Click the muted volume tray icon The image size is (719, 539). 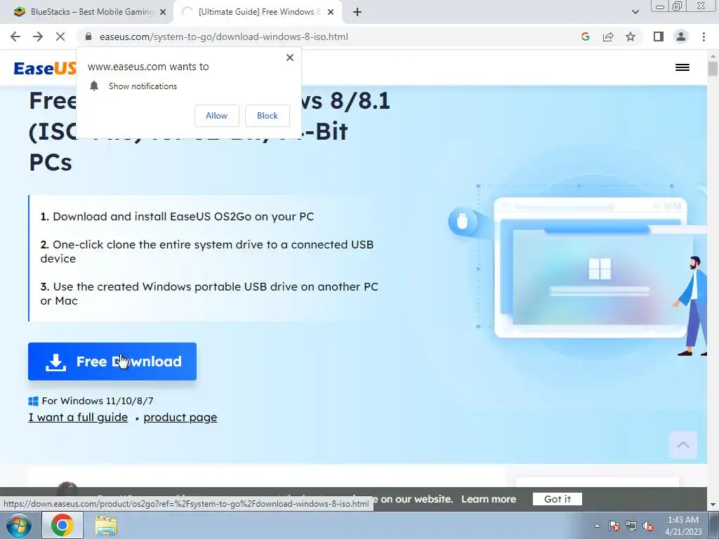pyautogui.click(x=648, y=526)
